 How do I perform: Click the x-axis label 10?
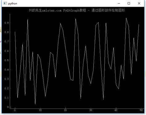click(40, 110)
